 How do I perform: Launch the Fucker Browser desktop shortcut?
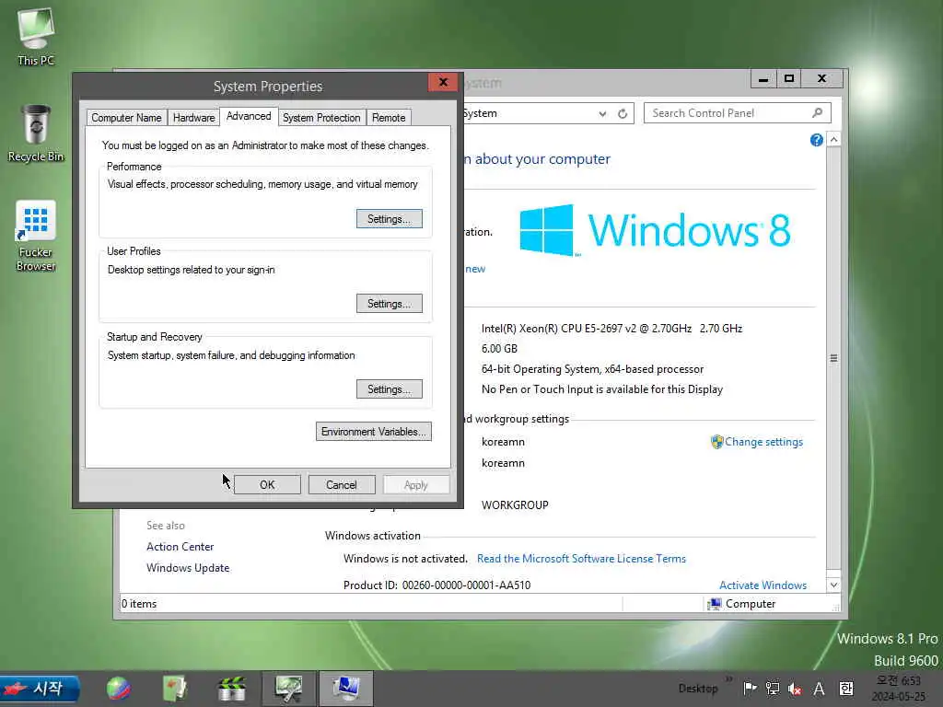coord(36,236)
